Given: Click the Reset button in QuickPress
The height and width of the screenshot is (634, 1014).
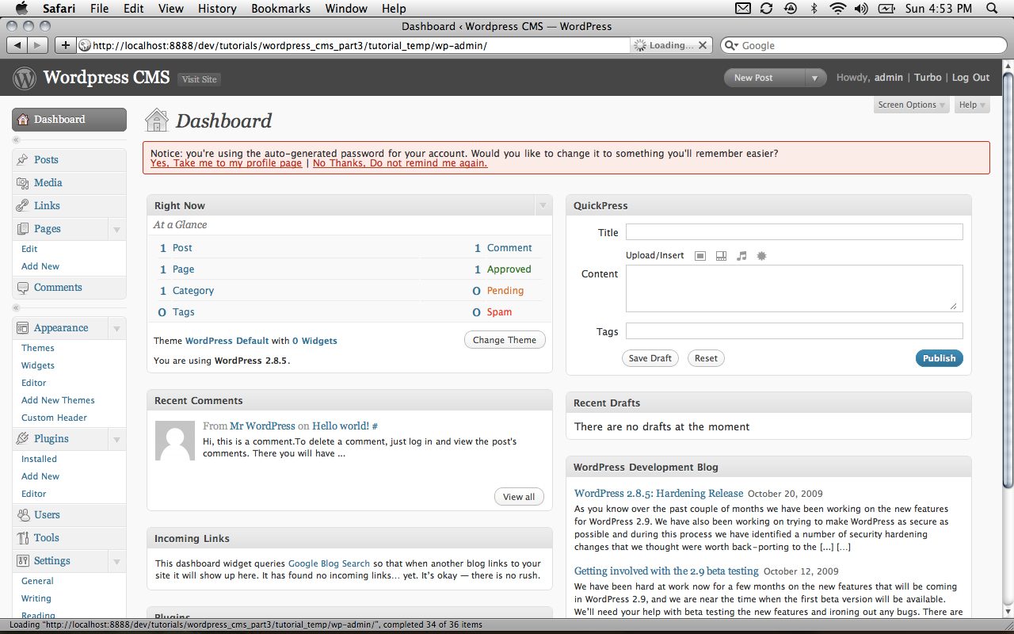Looking at the screenshot, I should 706,358.
